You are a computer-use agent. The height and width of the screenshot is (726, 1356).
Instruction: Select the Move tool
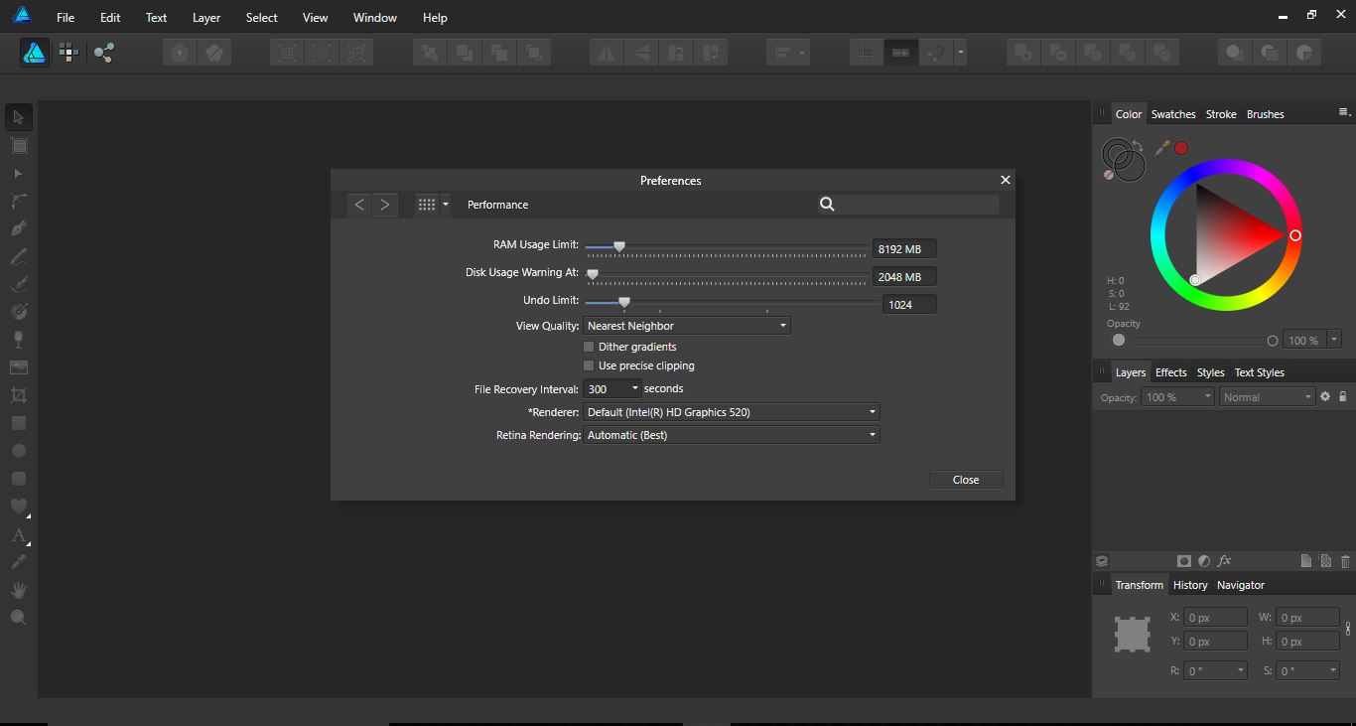[18, 117]
